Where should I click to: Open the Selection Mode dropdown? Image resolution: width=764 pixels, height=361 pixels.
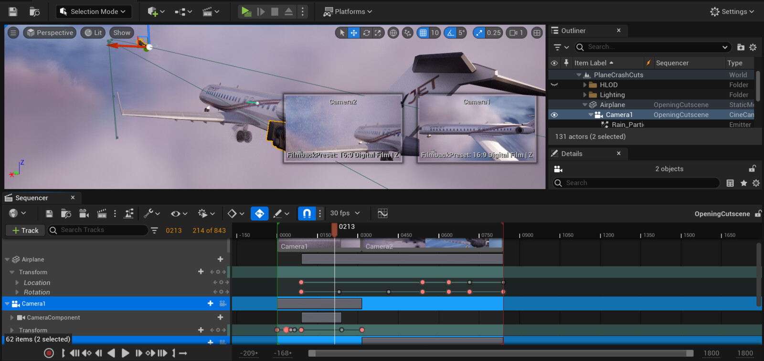(94, 11)
